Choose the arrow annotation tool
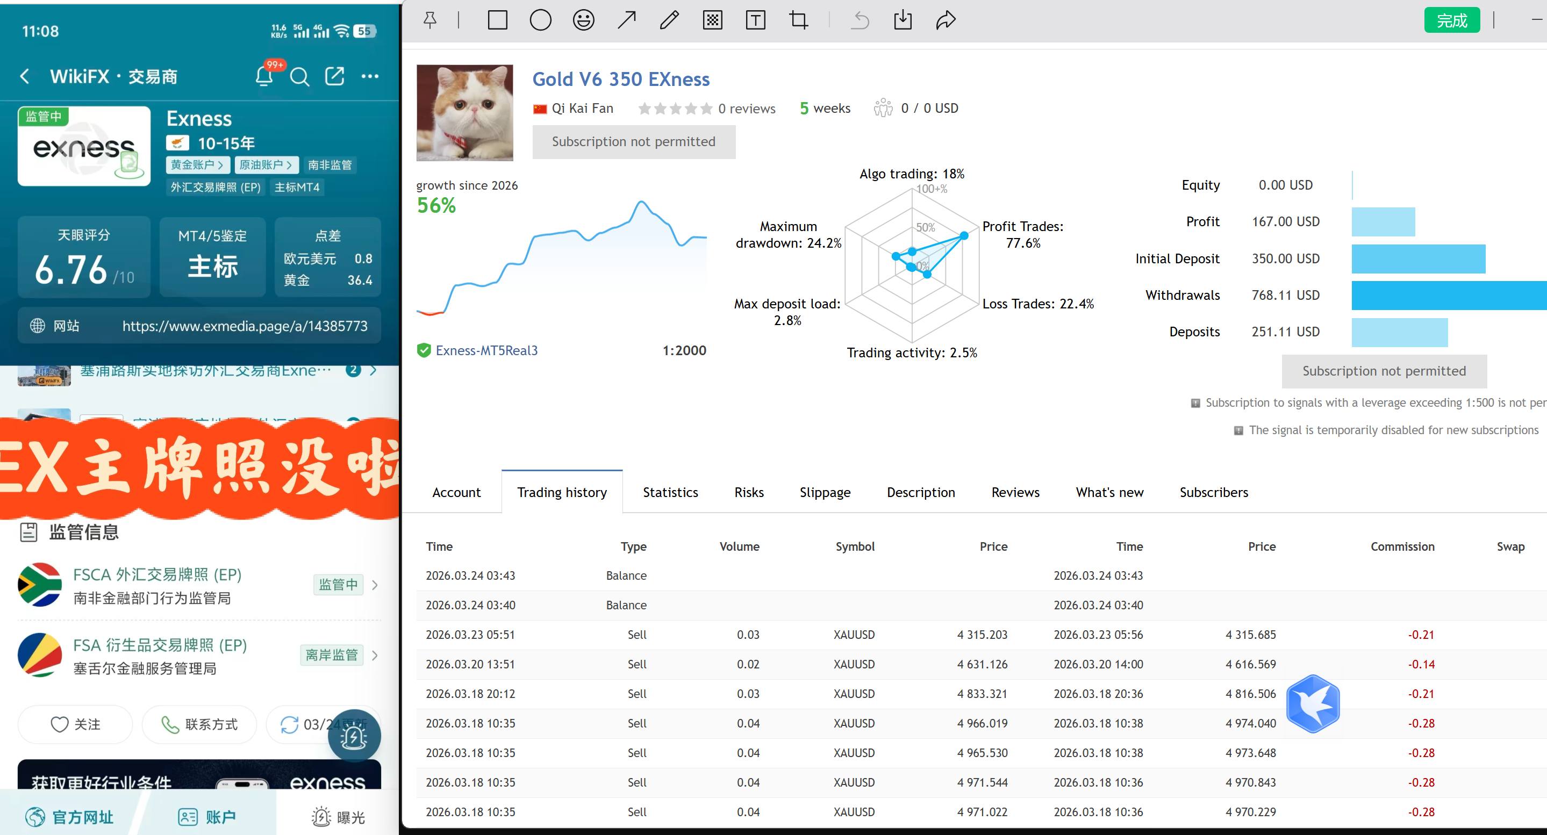This screenshot has width=1547, height=835. 626,20
